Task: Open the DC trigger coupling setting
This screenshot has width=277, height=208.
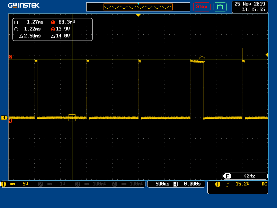Action: pyautogui.click(x=264, y=184)
